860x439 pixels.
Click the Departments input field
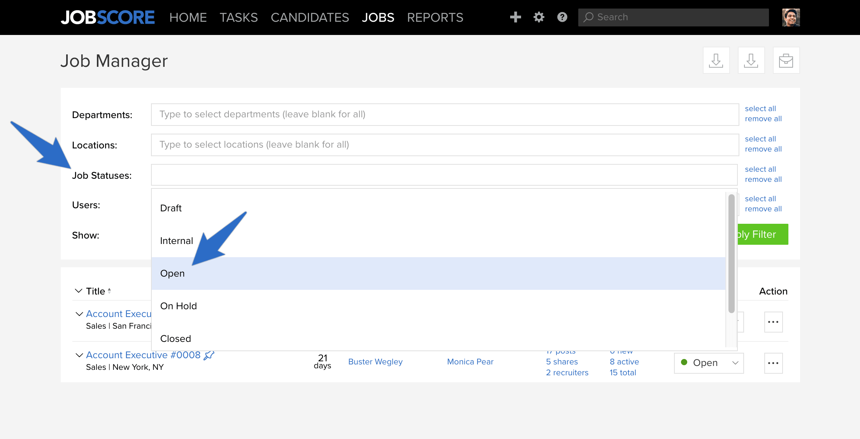(445, 114)
